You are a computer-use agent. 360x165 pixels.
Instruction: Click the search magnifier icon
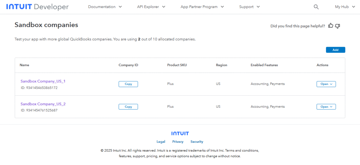point(316,7)
